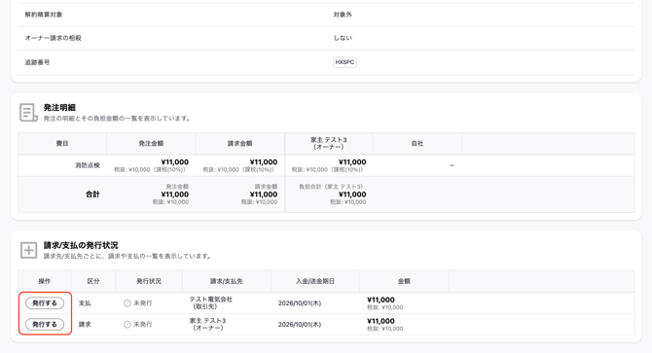Image resolution: width=652 pixels, height=353 pixels.
Task: Click 発行する button in the 支払 row
Action: point(45,303)
